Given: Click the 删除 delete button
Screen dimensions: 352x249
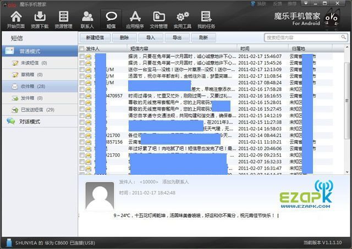Looking at the screenshot, I should (124, 38).
